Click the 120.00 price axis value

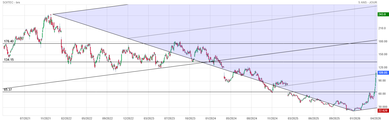click(383, 68)
